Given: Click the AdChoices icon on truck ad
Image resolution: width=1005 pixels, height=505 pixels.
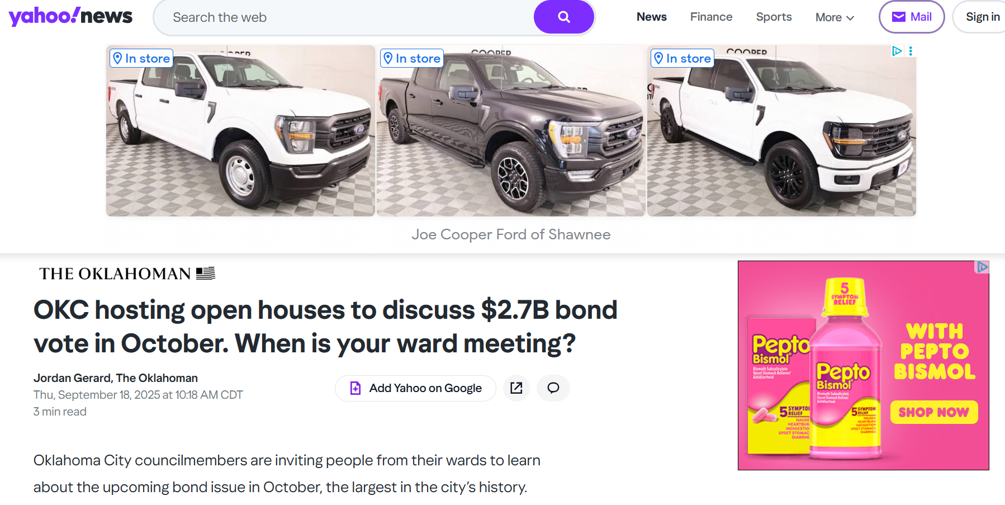Looking at the screenshot, I should 897,51.
